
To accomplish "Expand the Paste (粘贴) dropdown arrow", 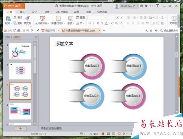I will point(11,23).
